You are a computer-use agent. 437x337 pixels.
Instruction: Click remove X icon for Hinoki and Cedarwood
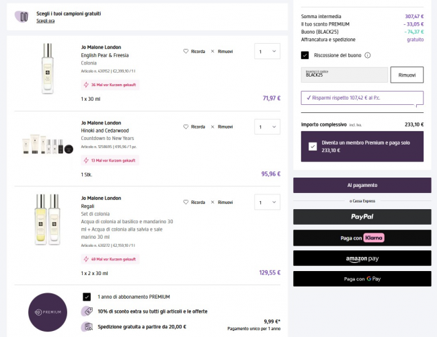(x=212, y=126)
